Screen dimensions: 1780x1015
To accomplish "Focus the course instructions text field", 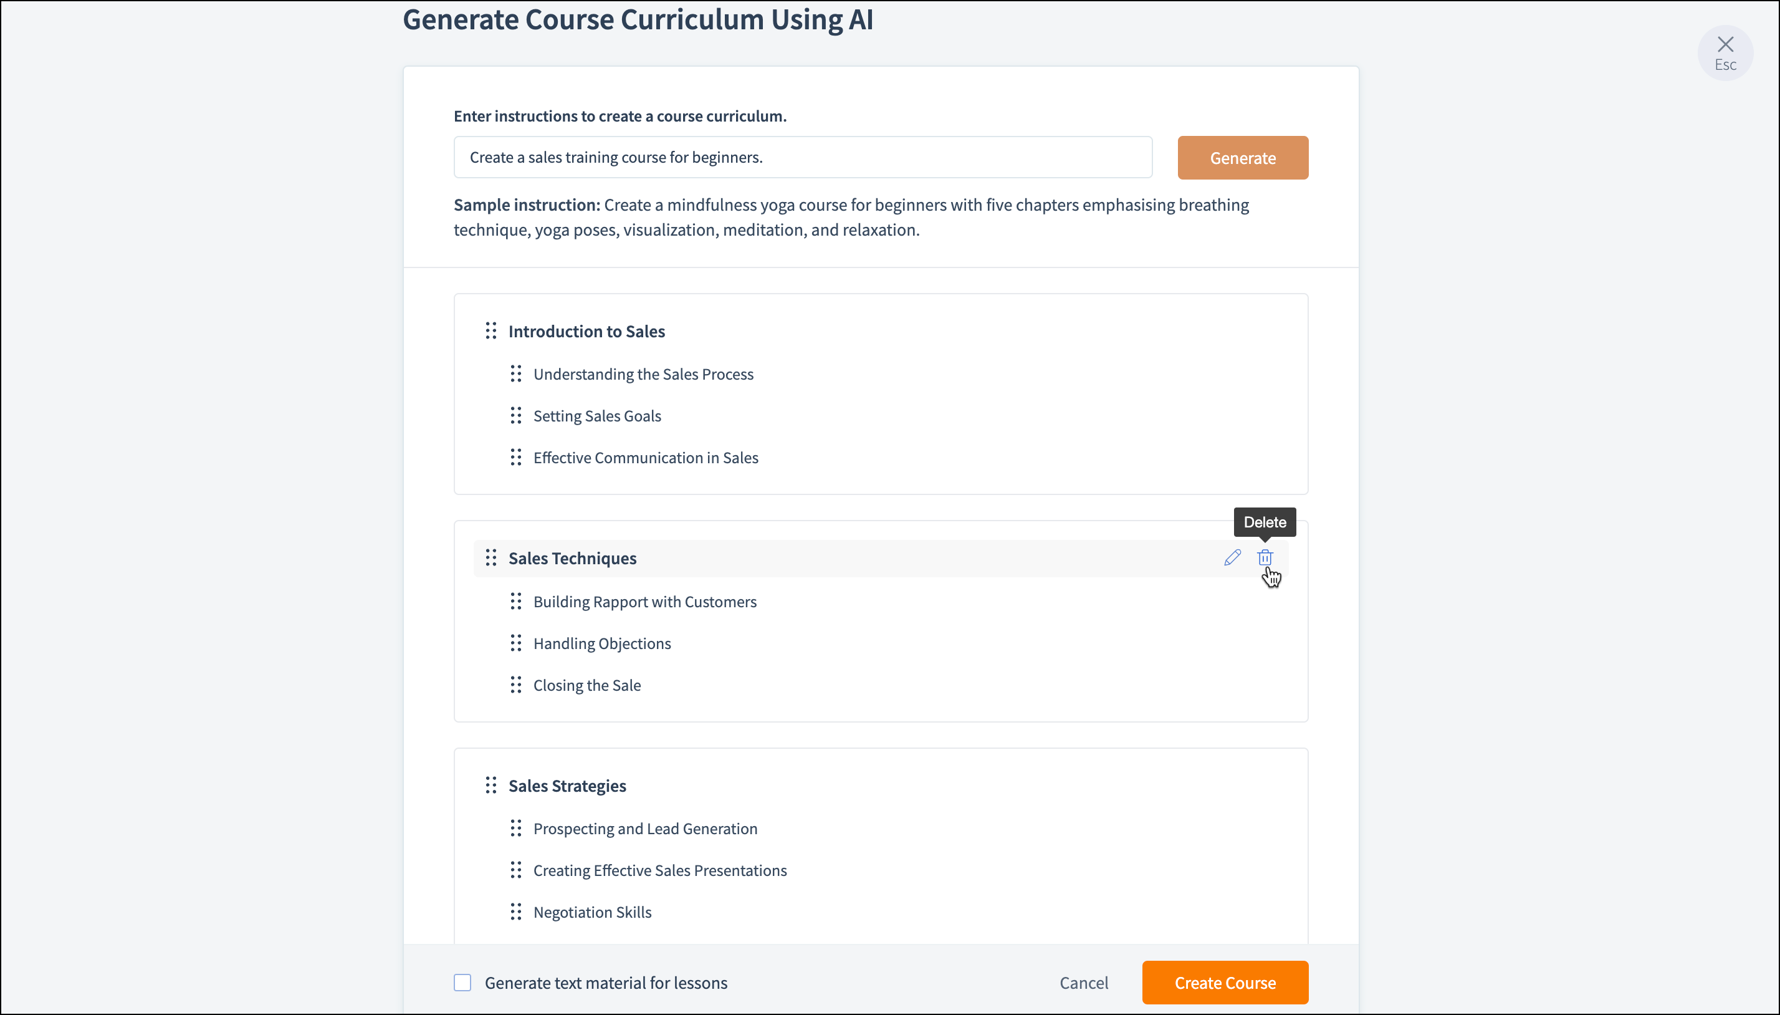I will 803,158.
